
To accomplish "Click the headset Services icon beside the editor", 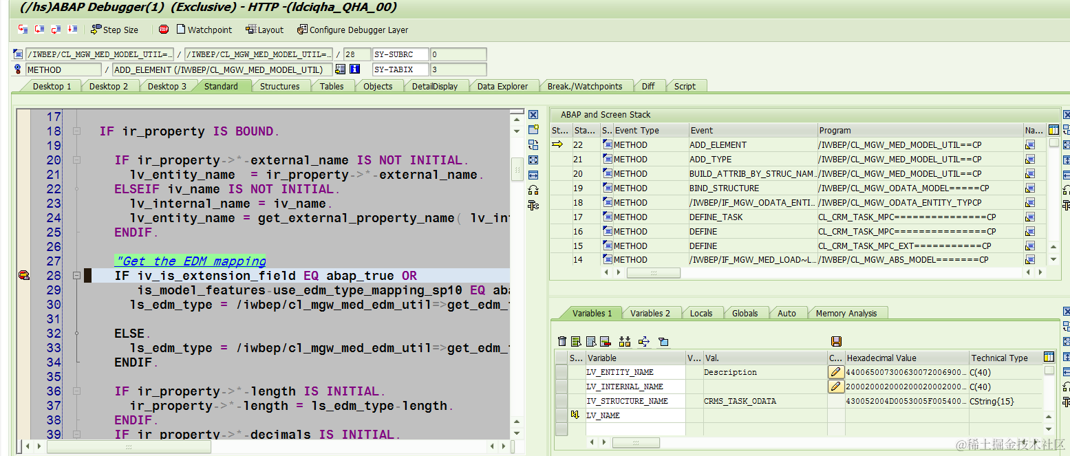I will (x=533, y=190).
